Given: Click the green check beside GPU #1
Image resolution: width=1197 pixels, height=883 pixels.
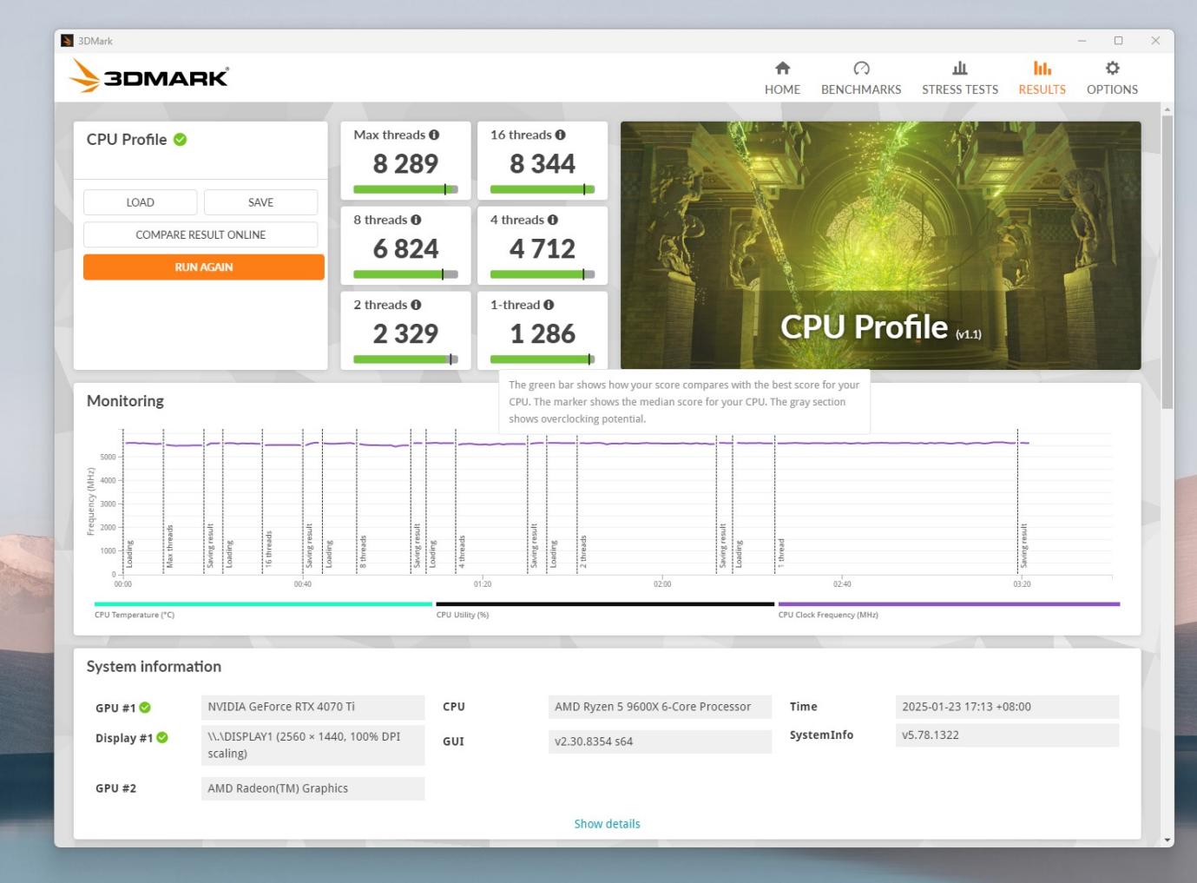Looking at the screenshot, I should click(x=145, y=707).
